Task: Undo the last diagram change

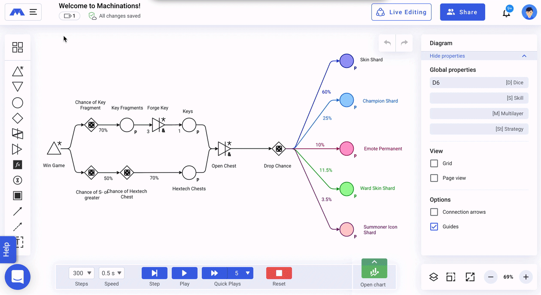Action: pyautogui.click(x=387, y=43)
